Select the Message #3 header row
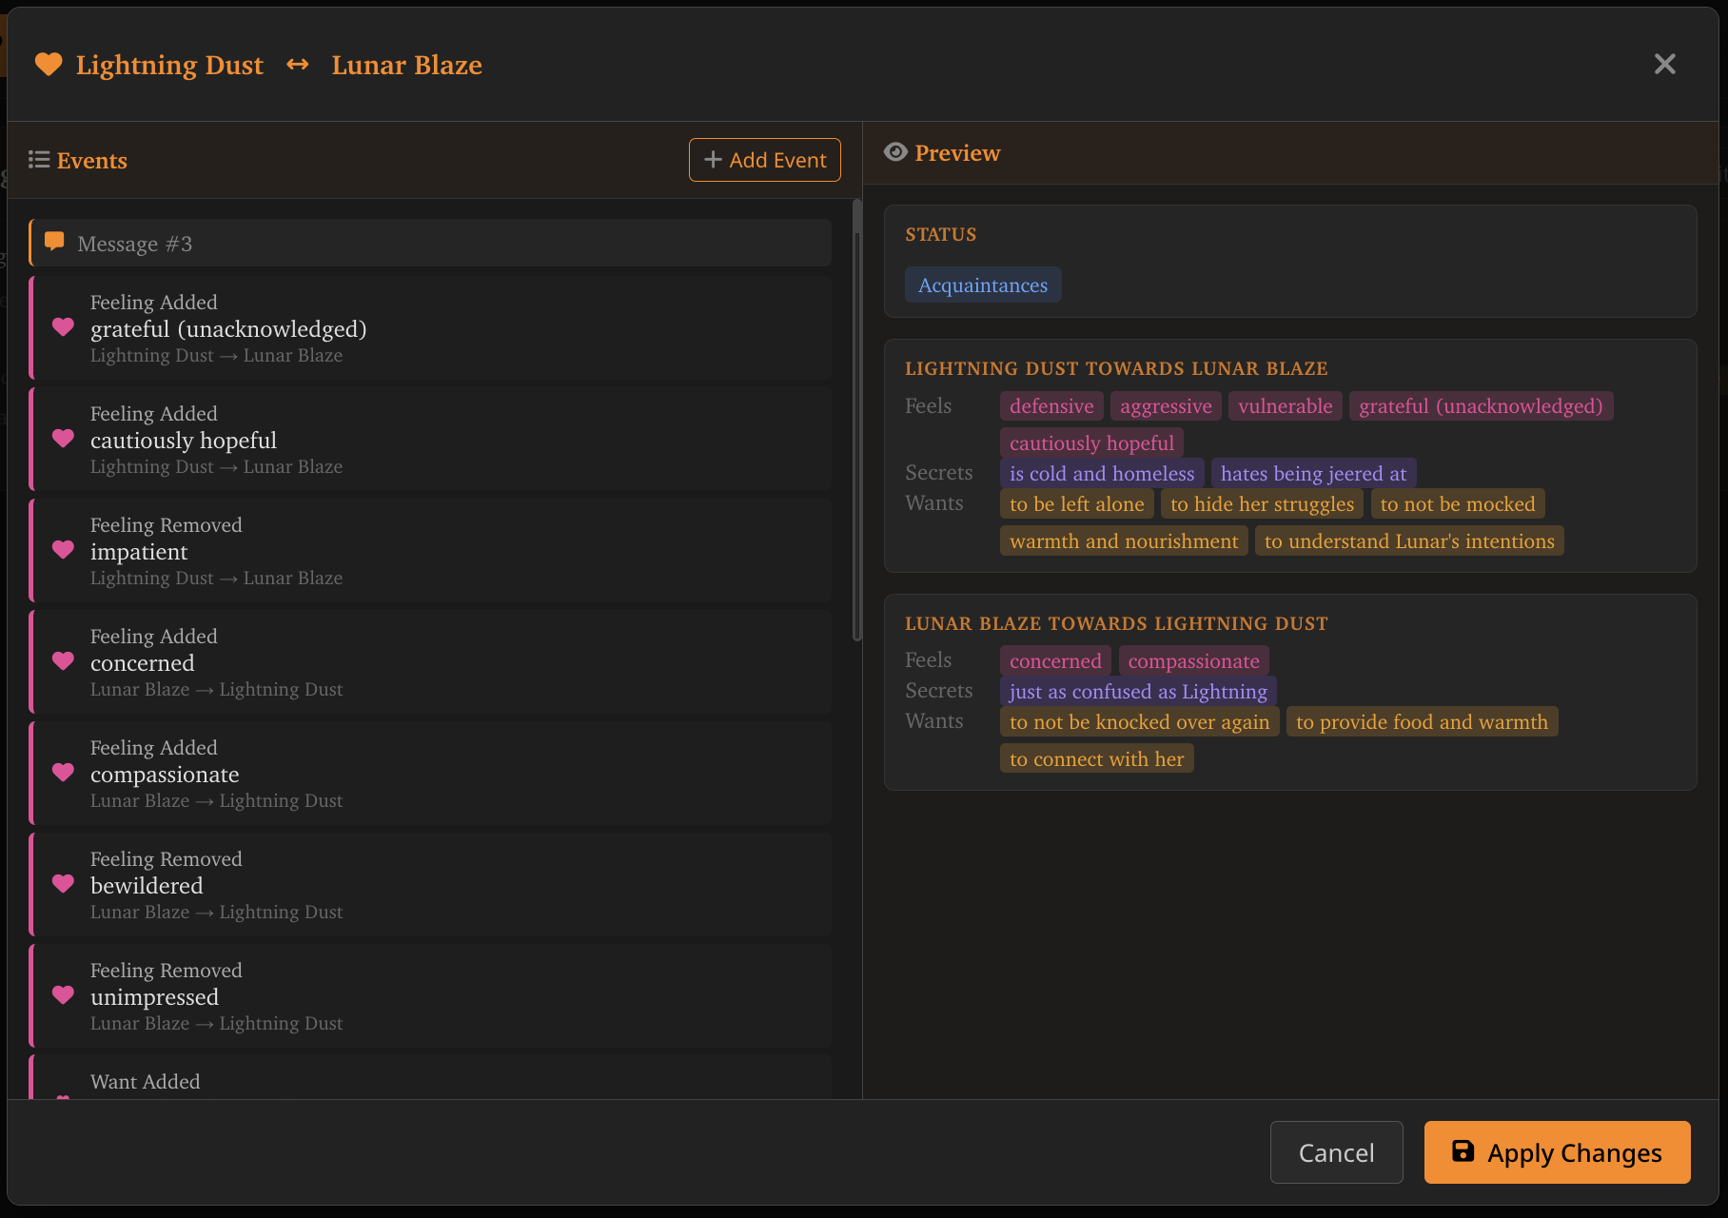 point(430,244)
